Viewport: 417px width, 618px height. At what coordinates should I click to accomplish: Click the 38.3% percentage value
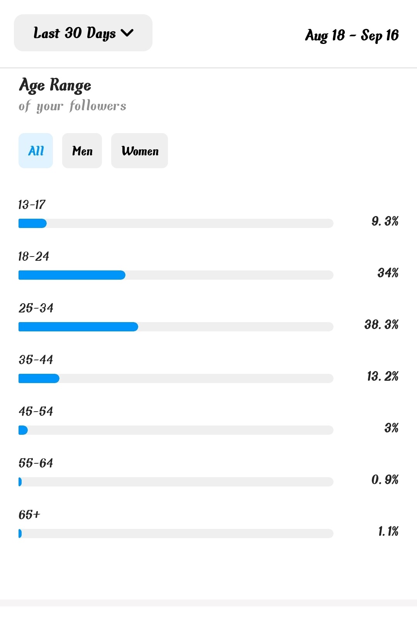[381, 324]
